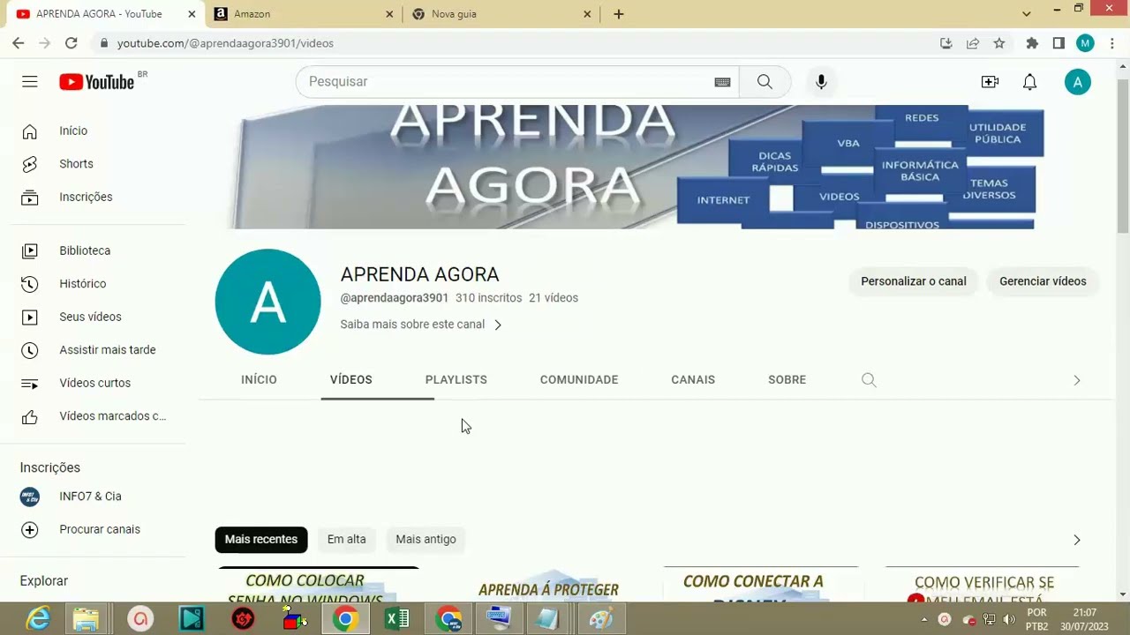Viewport: 1130px width, 635px height.
Task: Show hidden system tray icons
Action: [x=924, y=619]
